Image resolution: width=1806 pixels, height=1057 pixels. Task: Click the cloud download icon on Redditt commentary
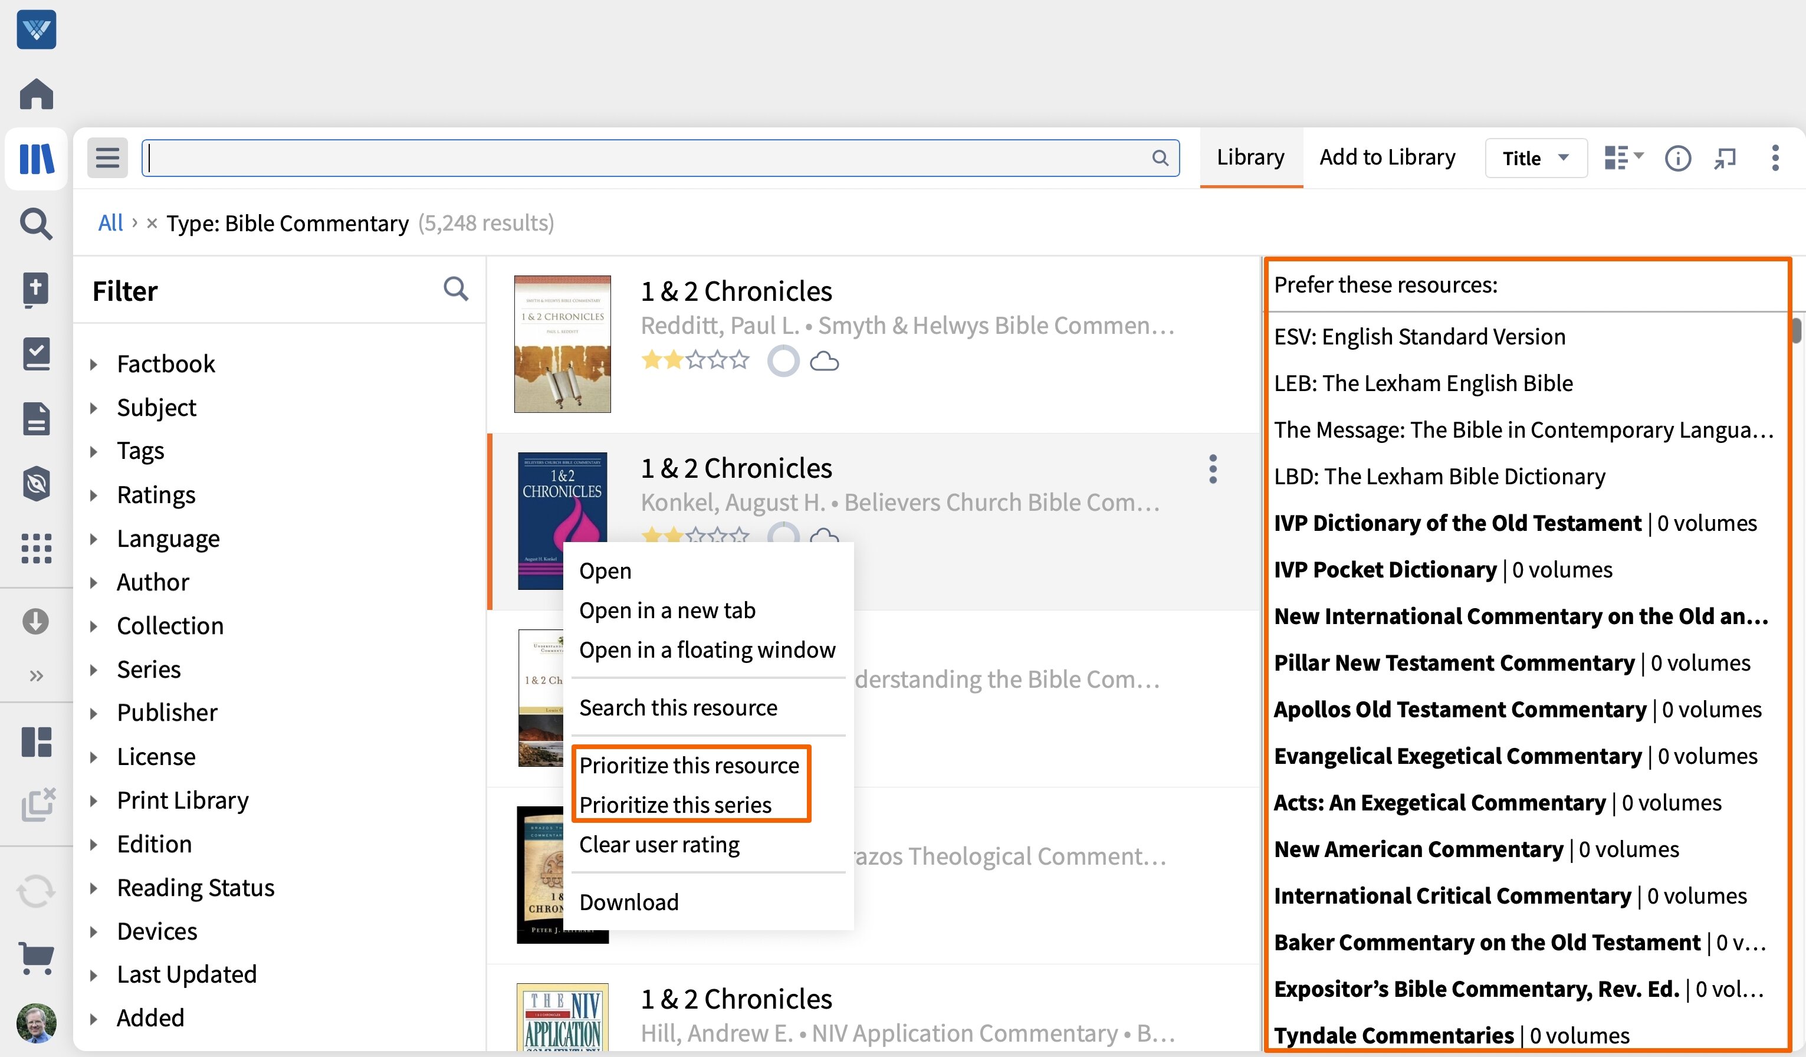click(824, 361)
